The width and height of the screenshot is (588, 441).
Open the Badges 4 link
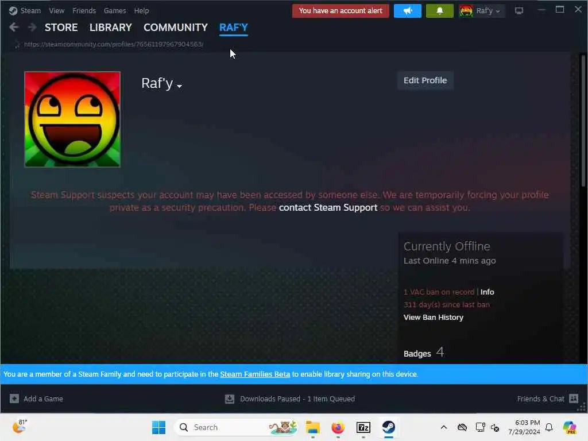pyautogui.click(x=424, y=353)
